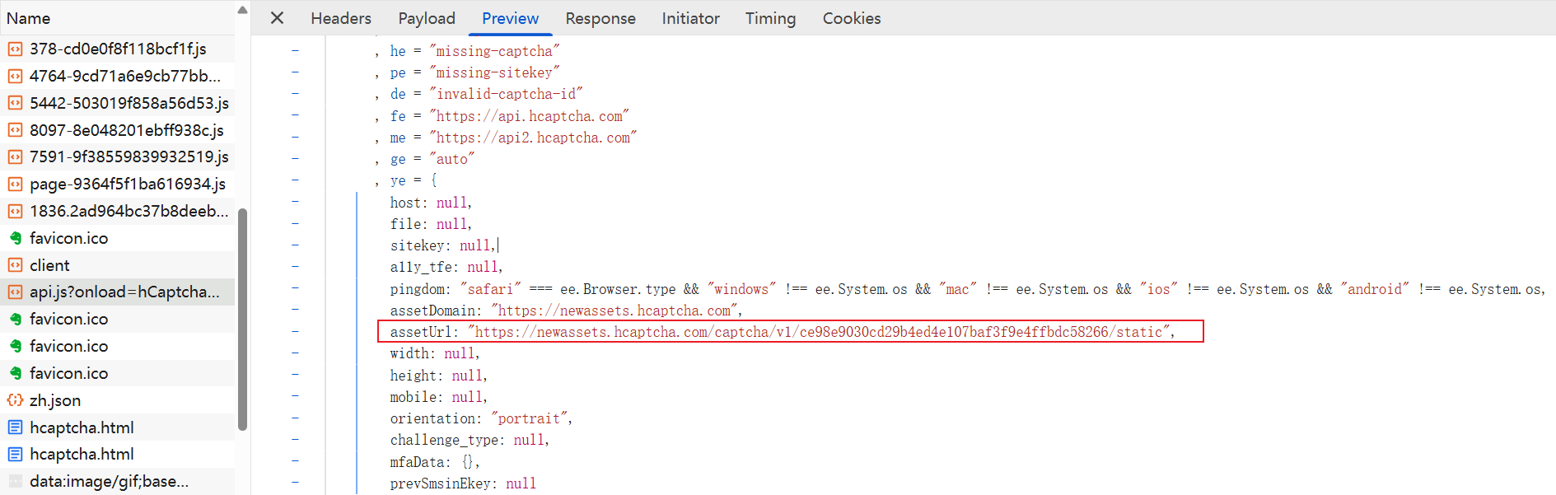Click the script icon beside 378-cd0e0f8f118bcf1f.js
Image resolution: width=1556 pixels, height=495 pixels.
pyautogui.click(x=15, y=49)
